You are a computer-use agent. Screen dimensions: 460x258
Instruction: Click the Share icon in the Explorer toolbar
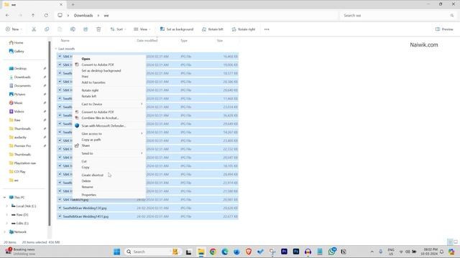86,29
